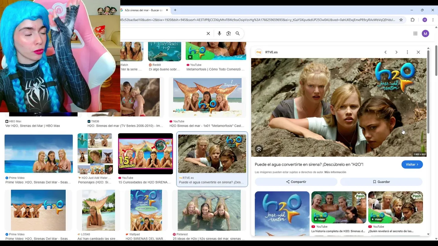Open the browser extensions puzzle icon
Image resolution: width=438 pixels, height=246 pixels.
412,20
